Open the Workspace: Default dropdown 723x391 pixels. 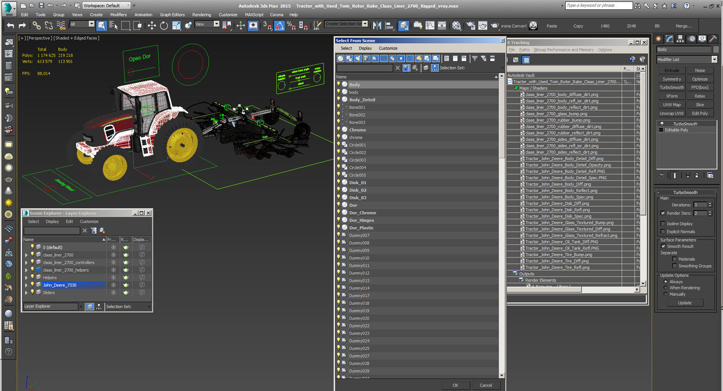[106, 5]
